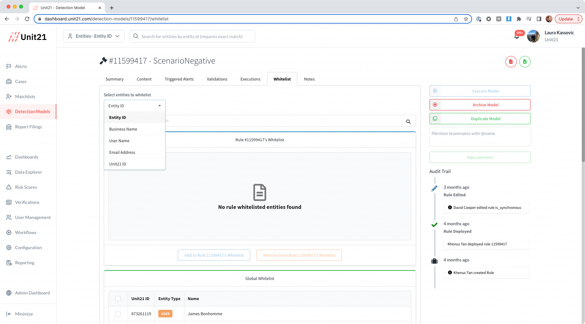Image resolution: width=585 pixels, height=324 pixels.
Task: Close the Unit21 - Detection Model browser tab
Action: [100, 8]
